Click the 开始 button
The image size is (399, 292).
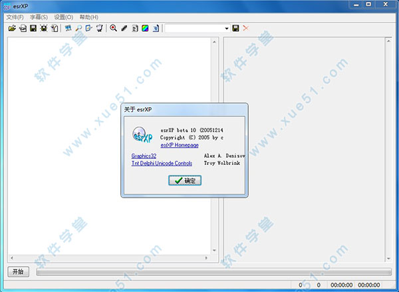click(18, 271)
